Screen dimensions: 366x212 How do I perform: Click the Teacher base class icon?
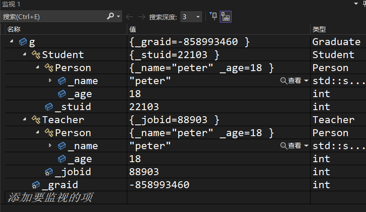(36, 120)
